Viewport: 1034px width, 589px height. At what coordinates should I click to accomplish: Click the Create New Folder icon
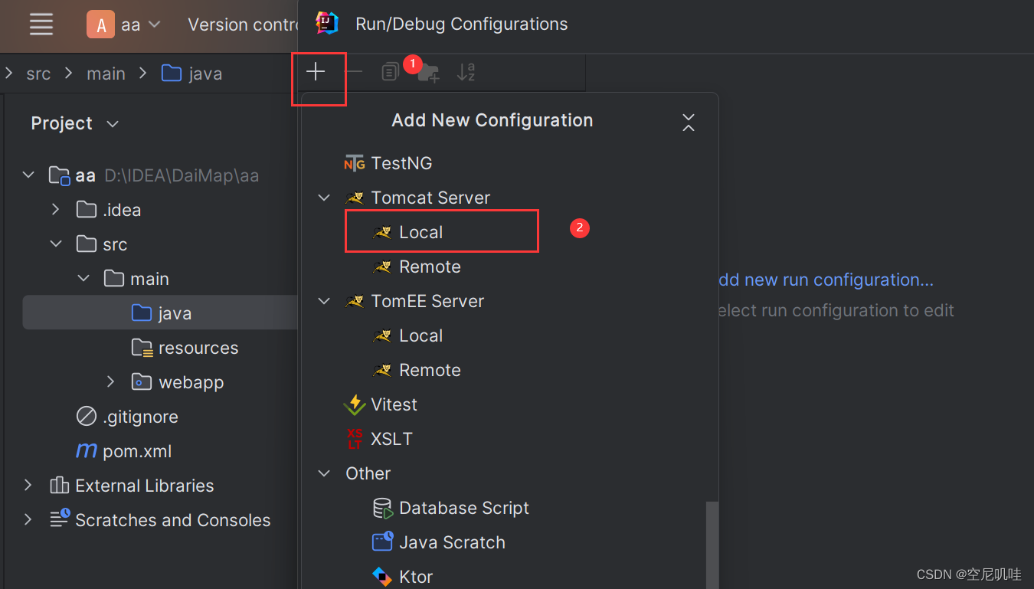click(428, 73)
